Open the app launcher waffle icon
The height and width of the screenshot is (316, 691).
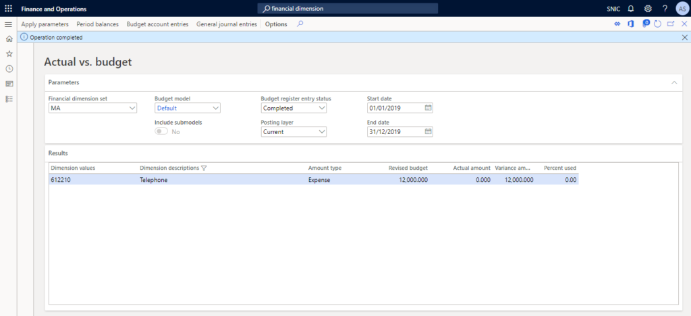(x=8, y=9)
